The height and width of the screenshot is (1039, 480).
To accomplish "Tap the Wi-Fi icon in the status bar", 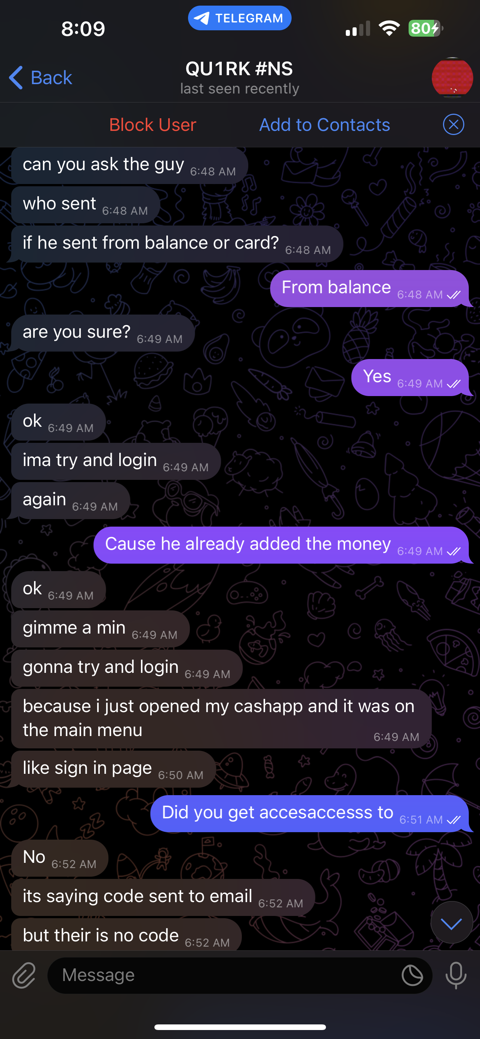I will (389, 28).
